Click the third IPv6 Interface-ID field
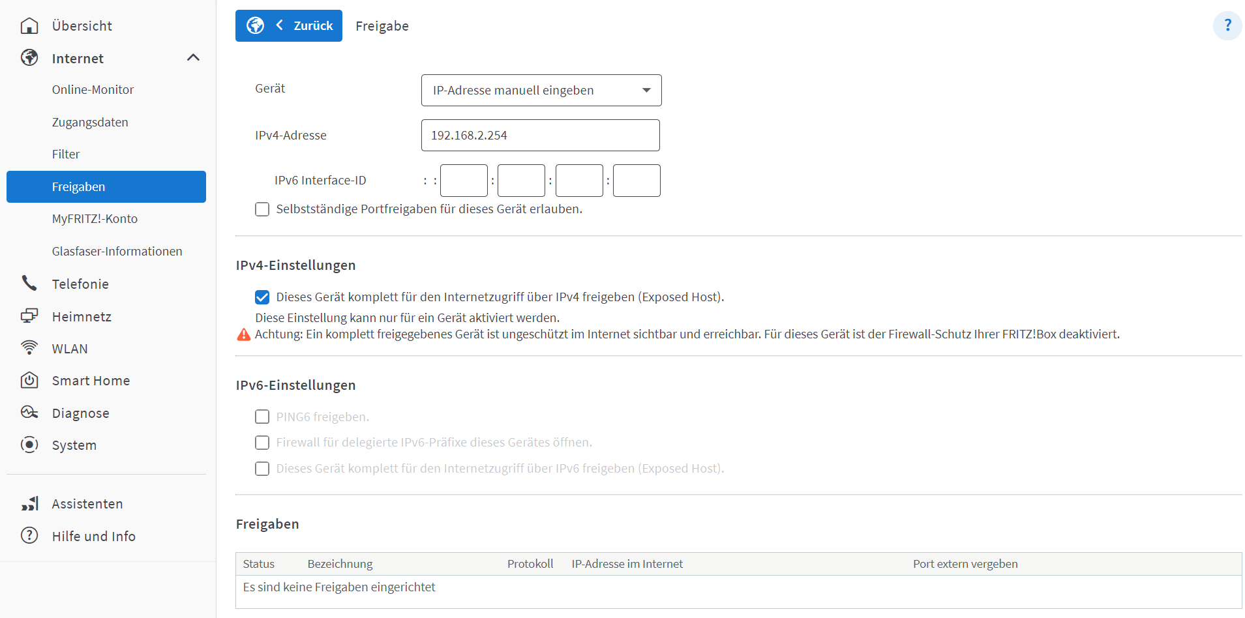 579,181
